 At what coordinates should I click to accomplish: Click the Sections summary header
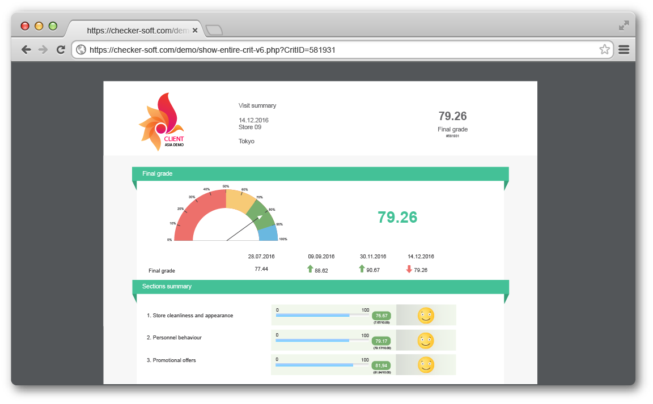click(320, 287)
